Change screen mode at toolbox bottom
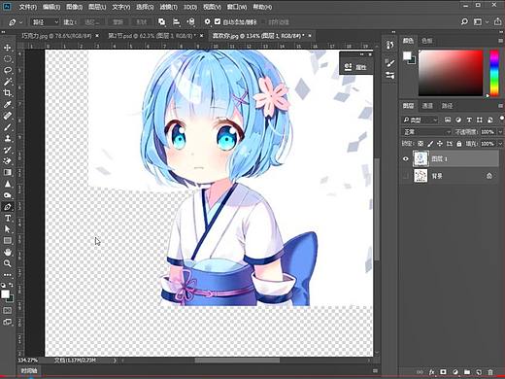Screen dimensions: 505x379 (7, 322)
